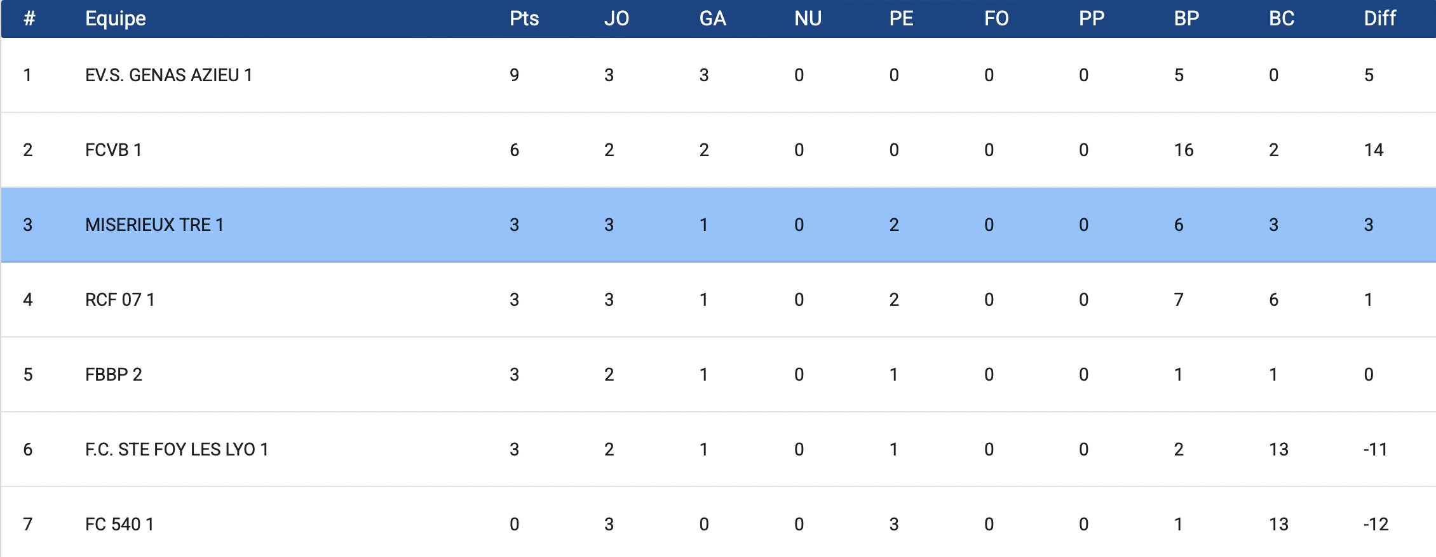Image resolution: width=1436 pixels, height=557 pixels.
Task: Click F.C. STE FOY LES LYO 1
Action: 177,450
